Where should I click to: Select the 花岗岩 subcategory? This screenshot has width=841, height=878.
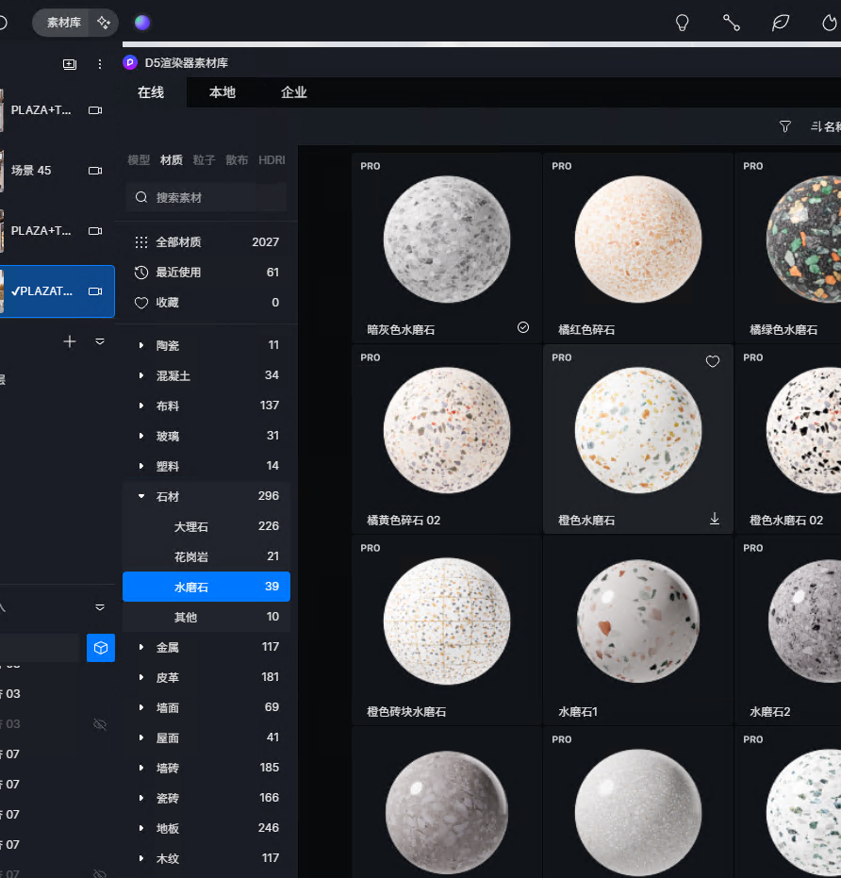point(206,556)
